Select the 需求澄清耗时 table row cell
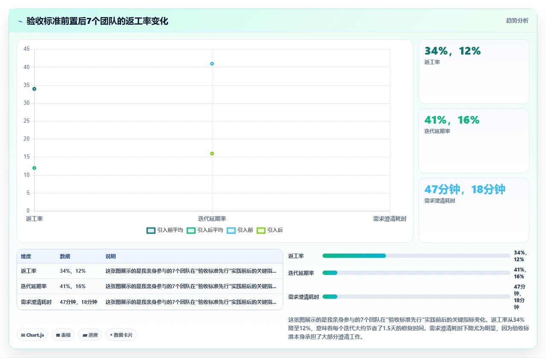Viewport: 546px width, 358px height. (x=36, y=302)
